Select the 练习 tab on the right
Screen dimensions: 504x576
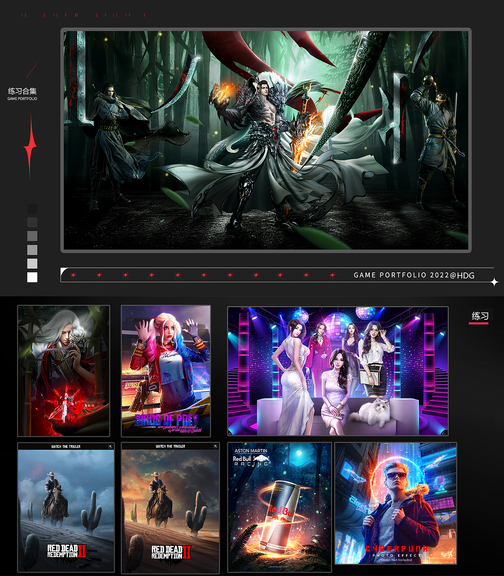tap(479, 315)
